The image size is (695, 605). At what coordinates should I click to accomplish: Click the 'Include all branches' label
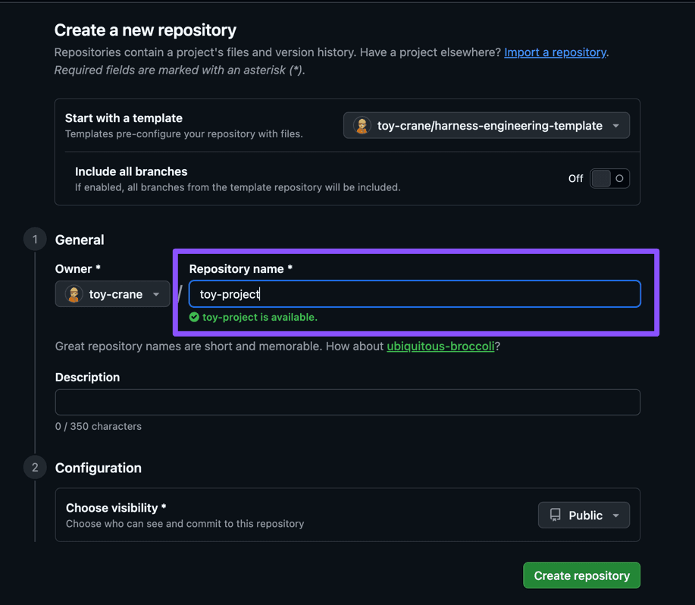131,171
